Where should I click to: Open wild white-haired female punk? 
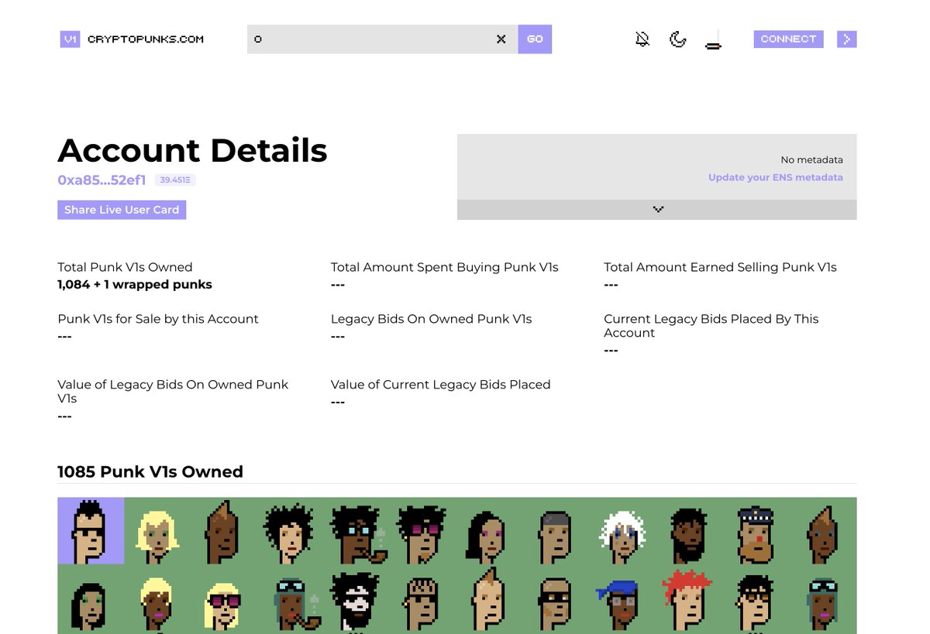pos(624,531)
